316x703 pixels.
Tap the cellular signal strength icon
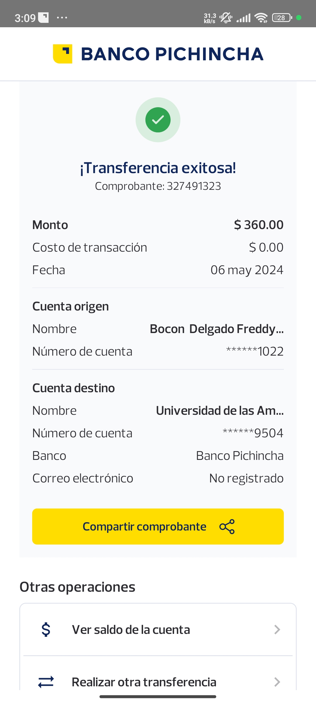coord(244,18)
